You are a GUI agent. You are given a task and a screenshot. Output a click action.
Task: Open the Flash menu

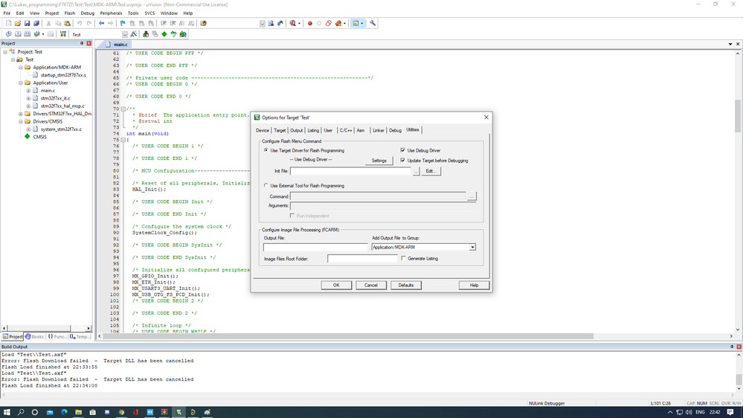(70, 13)
